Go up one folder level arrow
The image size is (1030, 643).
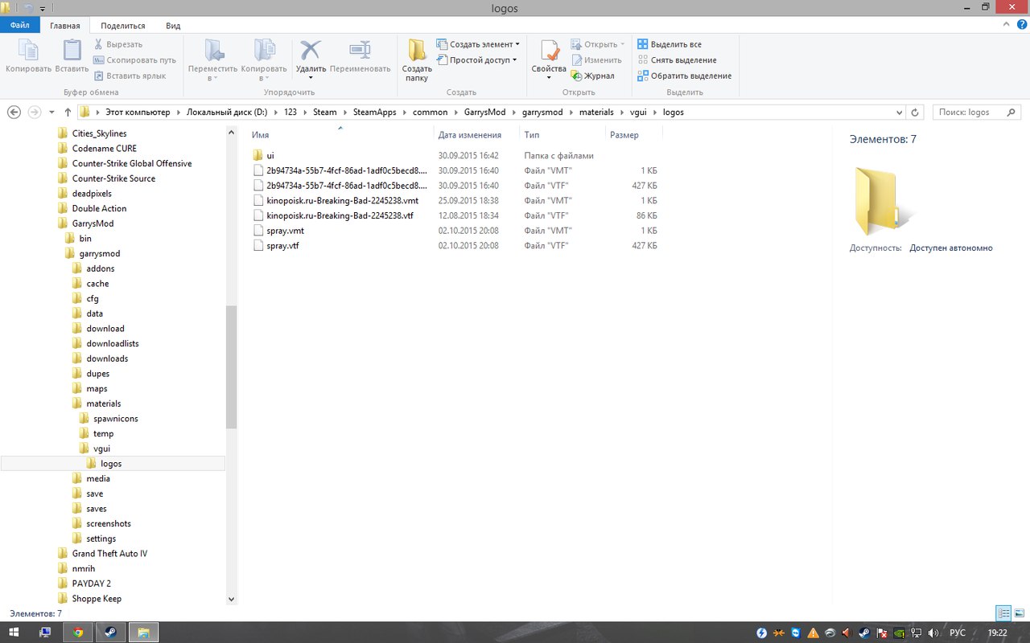(x=68, y=112)
